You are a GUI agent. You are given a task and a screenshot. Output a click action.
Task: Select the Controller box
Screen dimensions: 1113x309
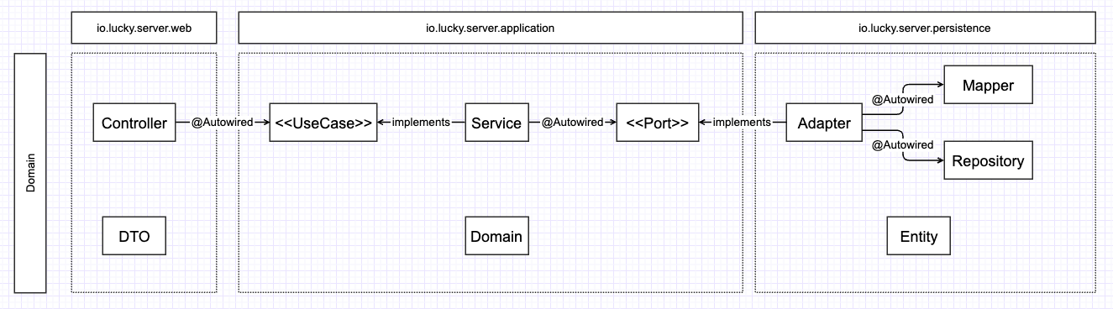pyautogui.click(x=134, y=123)
